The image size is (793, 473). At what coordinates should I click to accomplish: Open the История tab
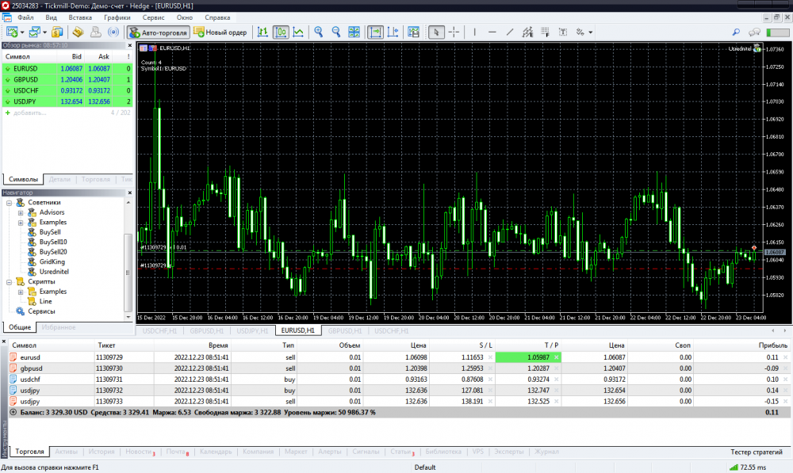click(102, 452)
